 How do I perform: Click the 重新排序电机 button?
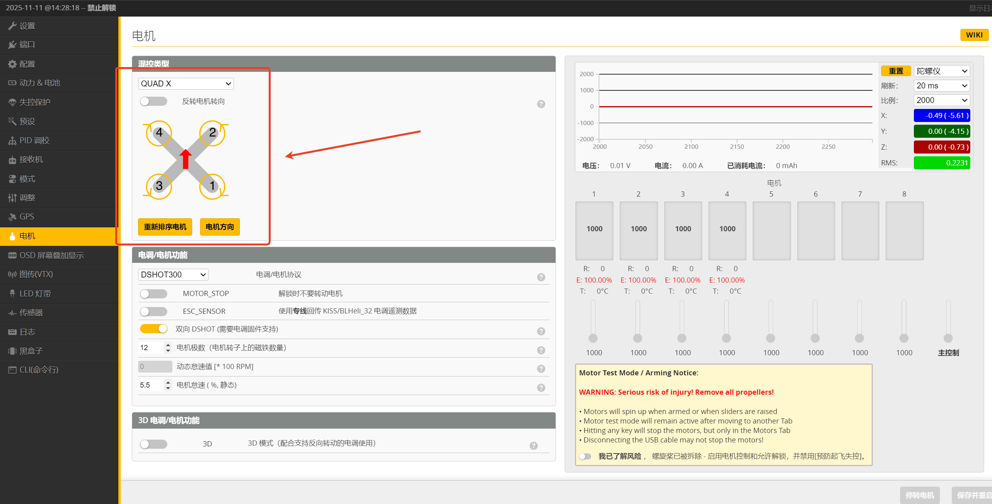(165, 227)
